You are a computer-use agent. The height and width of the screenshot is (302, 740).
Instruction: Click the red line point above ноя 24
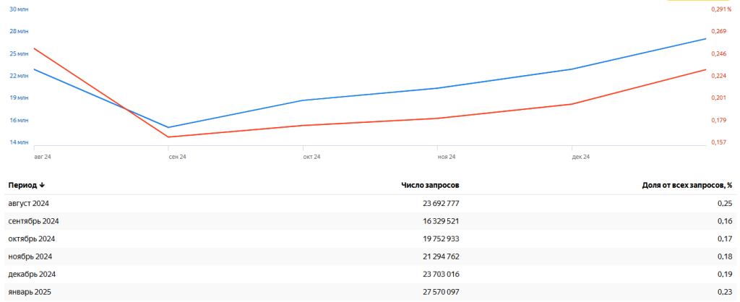tap(437, 118)
